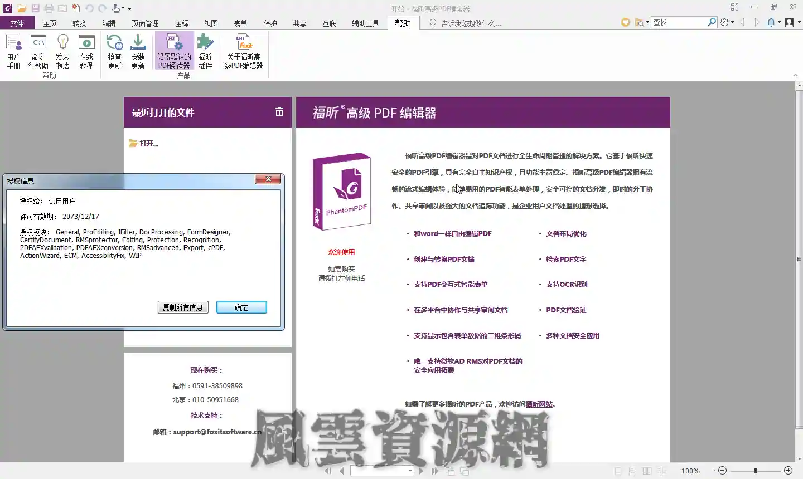This screenshot has height=479, width=803.
Task: Open the zoom percentage dropdown arrow
Action: pyautogui.click(x=714, y=471)
